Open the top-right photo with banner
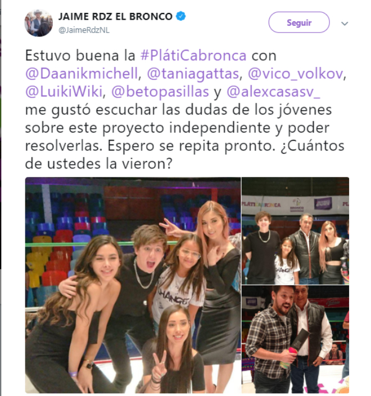Viewport: 371px width, 396px height. (296, 231)
